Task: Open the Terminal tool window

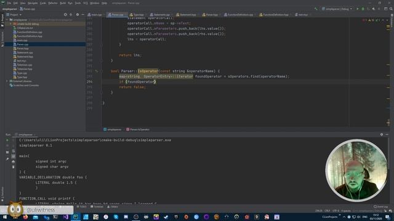Action: (97, 207)
